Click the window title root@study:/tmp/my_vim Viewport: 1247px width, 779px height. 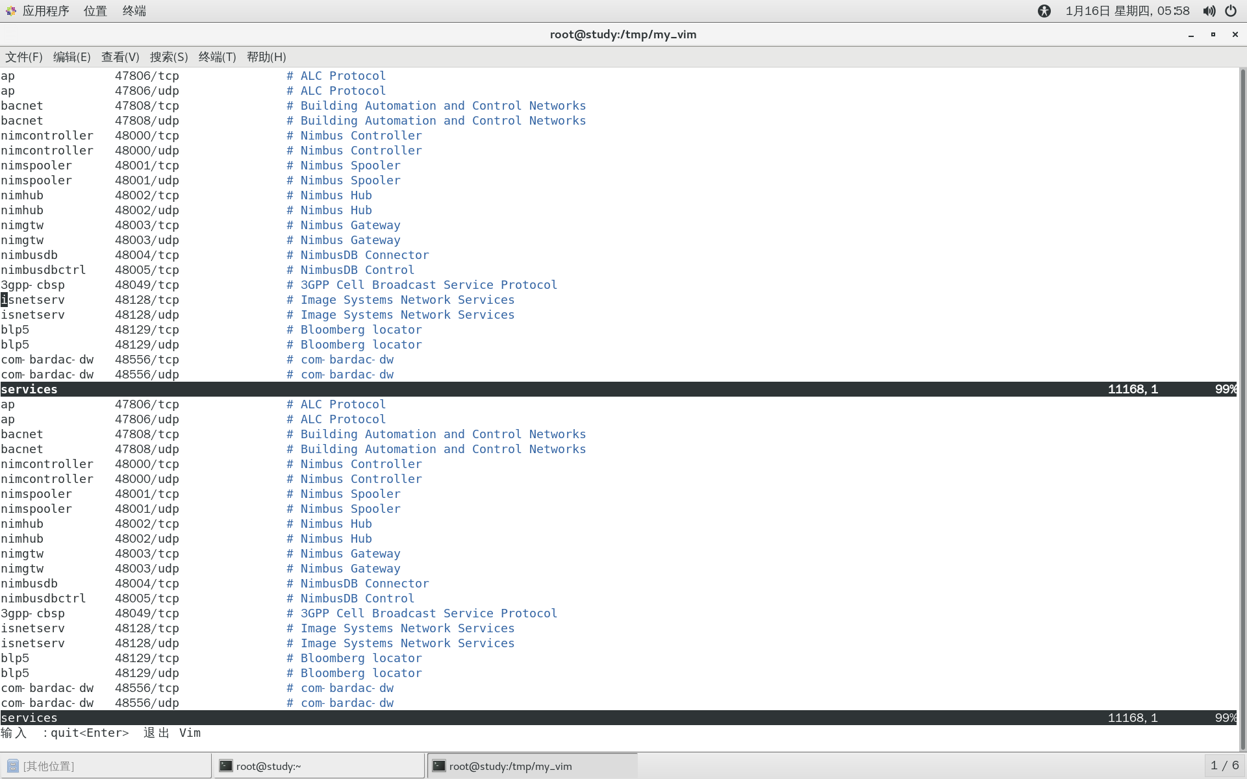[x=623, y=34]
